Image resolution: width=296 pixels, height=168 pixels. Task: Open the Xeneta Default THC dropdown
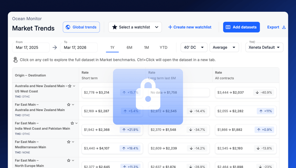tap(264, 48)
